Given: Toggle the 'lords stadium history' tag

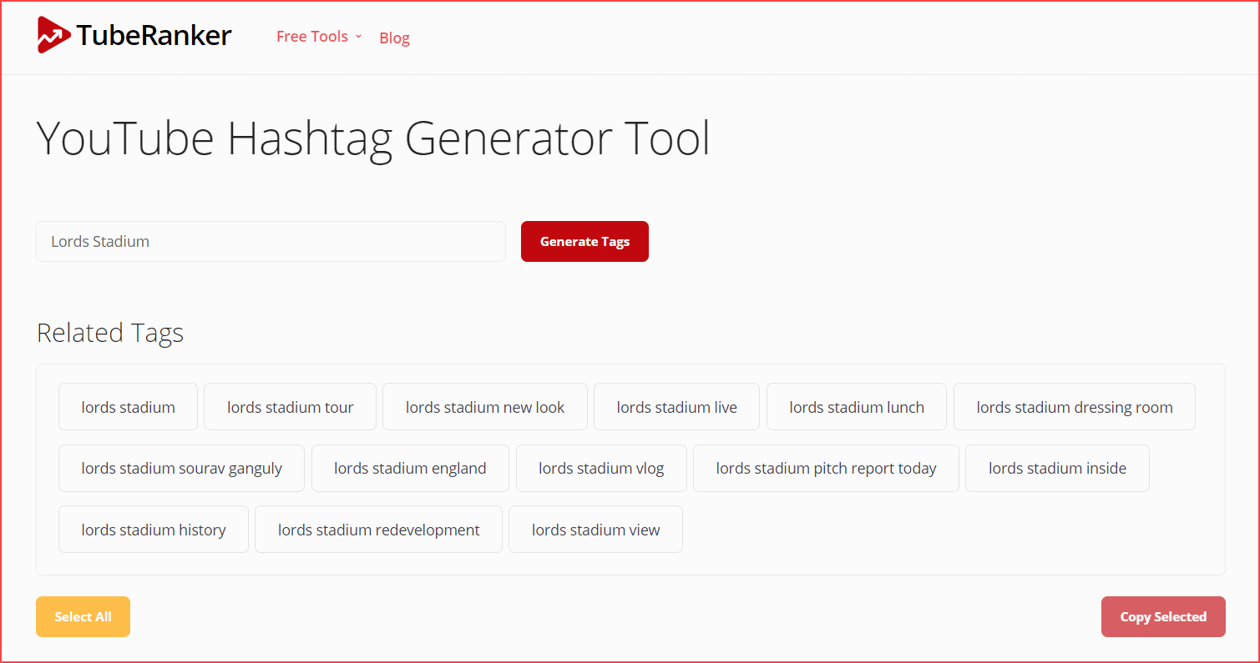Looking at the screenshot, I should (x=154, y=529).
